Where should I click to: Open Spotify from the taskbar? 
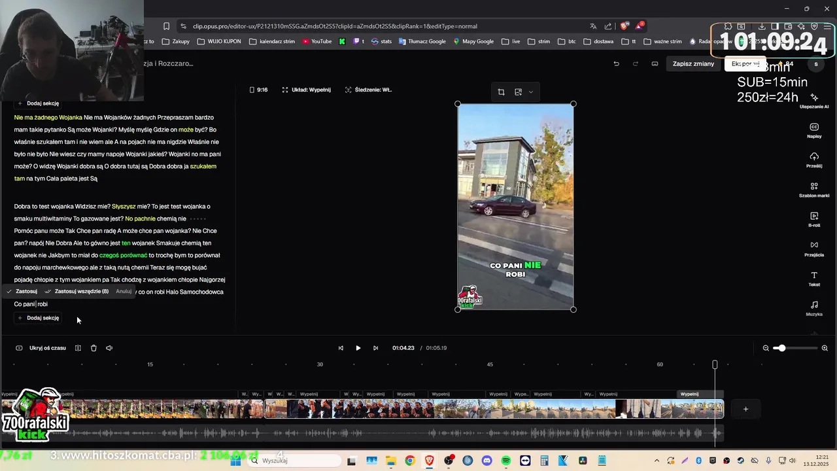click(506, 461)
